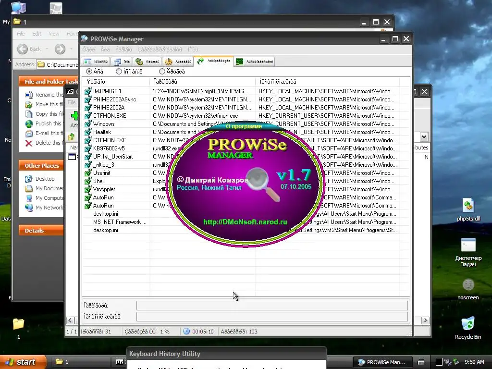Screen dimensions: 492x369
Task: Open the tab with the stacked blue windows icon
Action: point(122,61)
